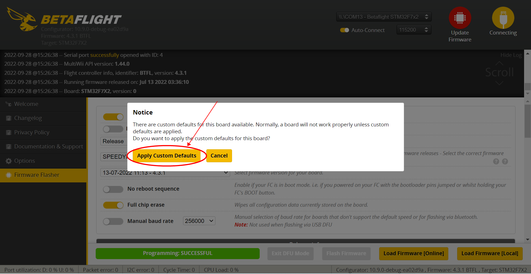
Task: Click the Update Firmware chip icon
Action: point(460,18)
